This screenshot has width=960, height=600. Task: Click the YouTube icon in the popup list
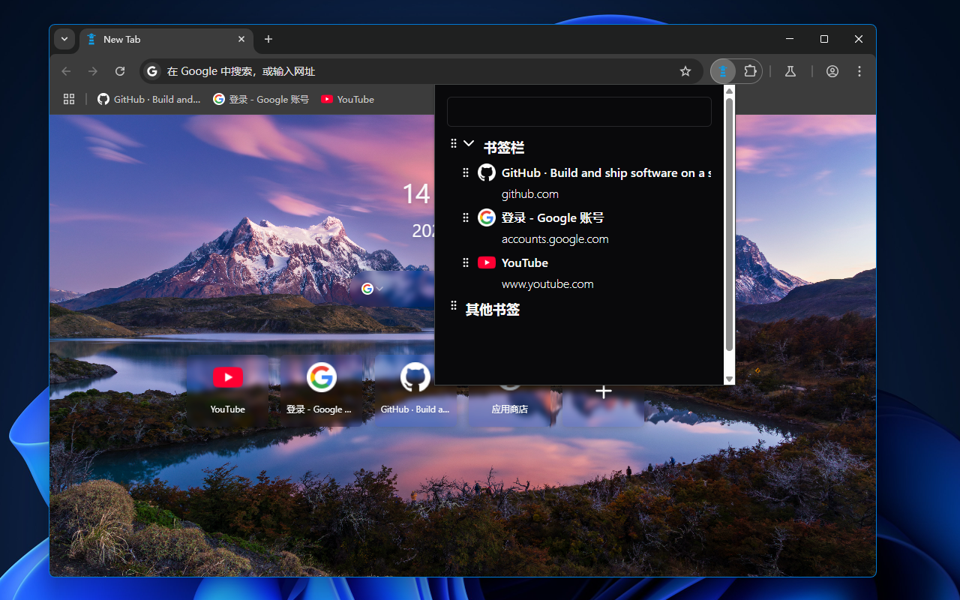coord(487,262)
